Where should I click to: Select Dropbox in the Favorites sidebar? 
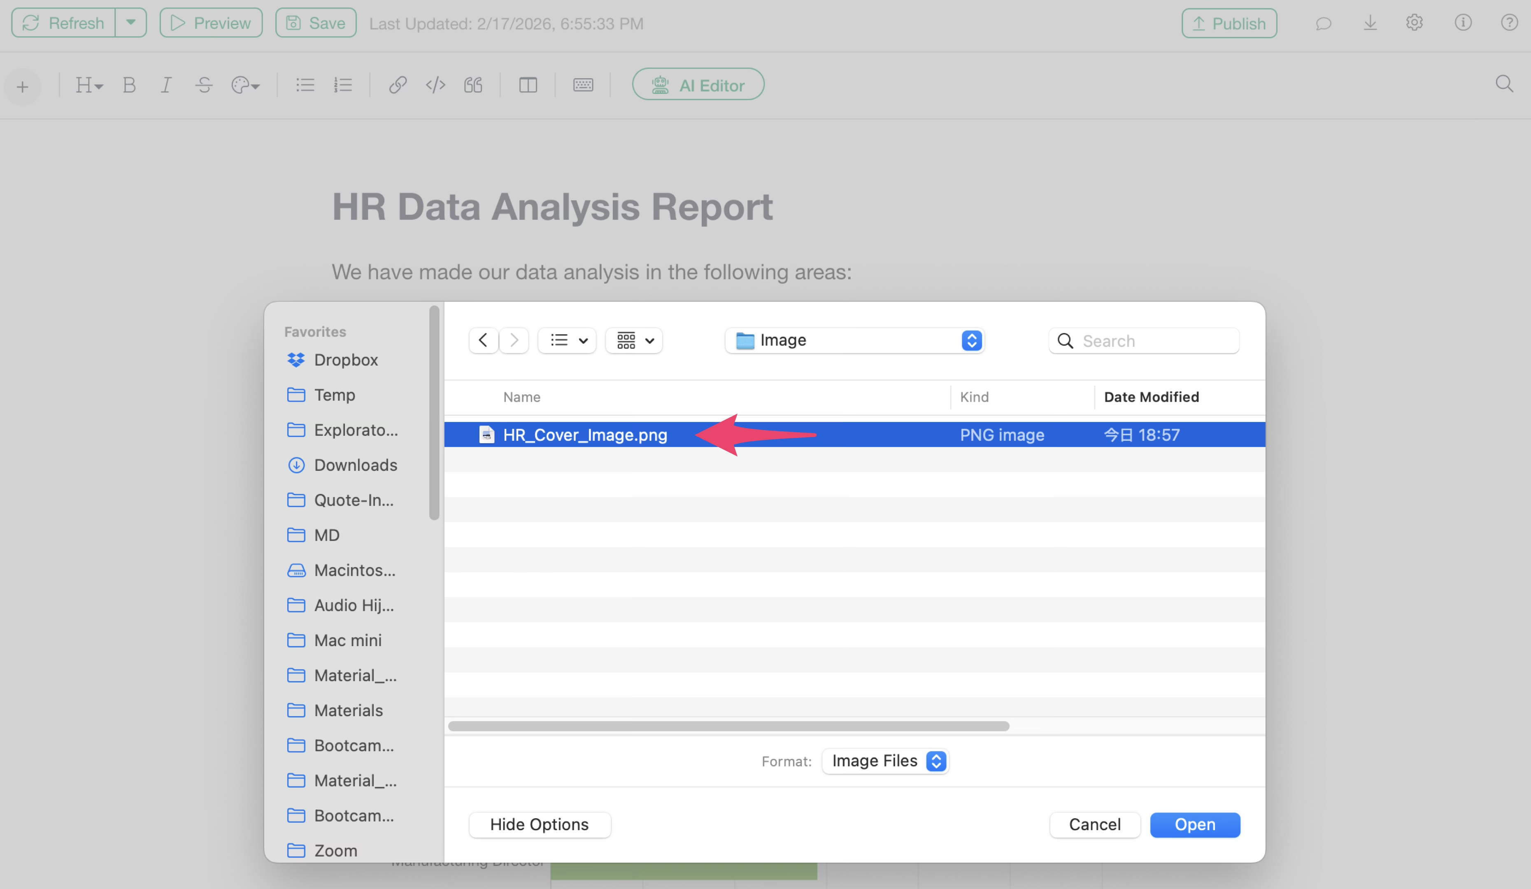click(x=346, y=360)
